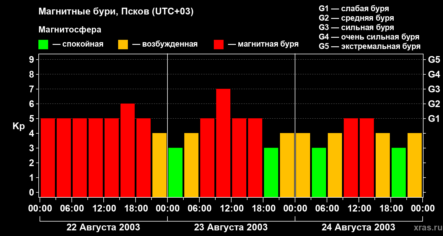Click the 12:00 time label for 23 Августа
The width and height of the screenshot is (443, 236).
click(x=231, y=208)
